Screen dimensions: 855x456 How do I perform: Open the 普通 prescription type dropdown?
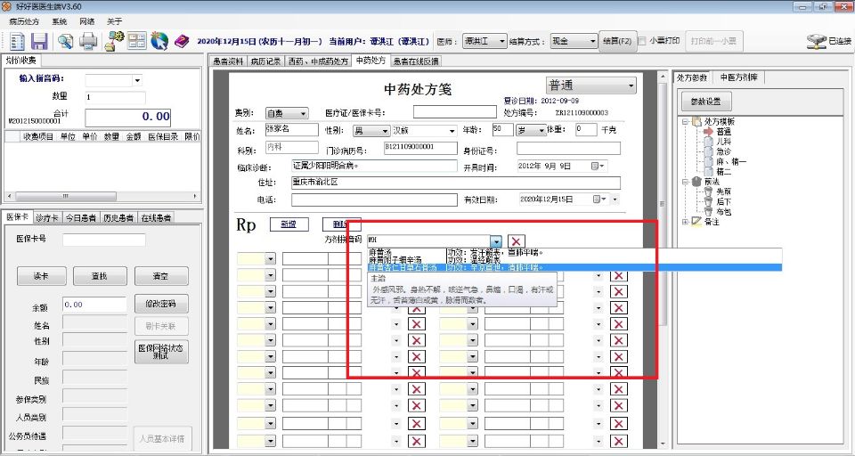pos(631,85)
